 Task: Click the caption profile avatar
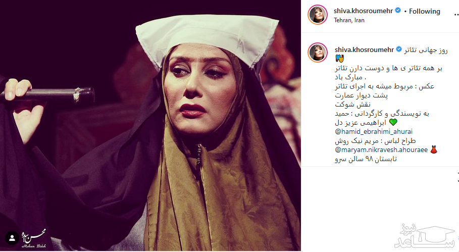(318, 53)
